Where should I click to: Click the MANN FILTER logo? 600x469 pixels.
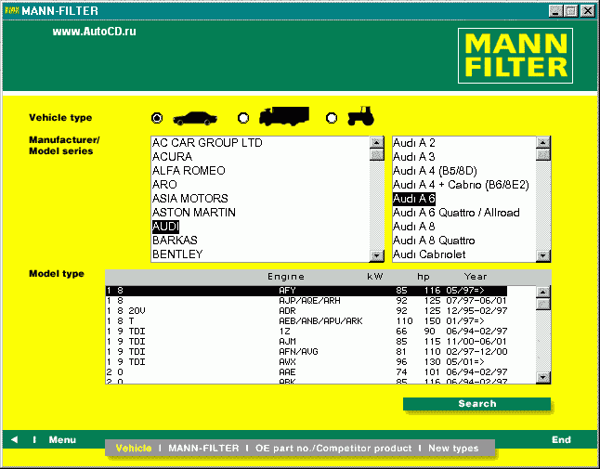[515, 56]
